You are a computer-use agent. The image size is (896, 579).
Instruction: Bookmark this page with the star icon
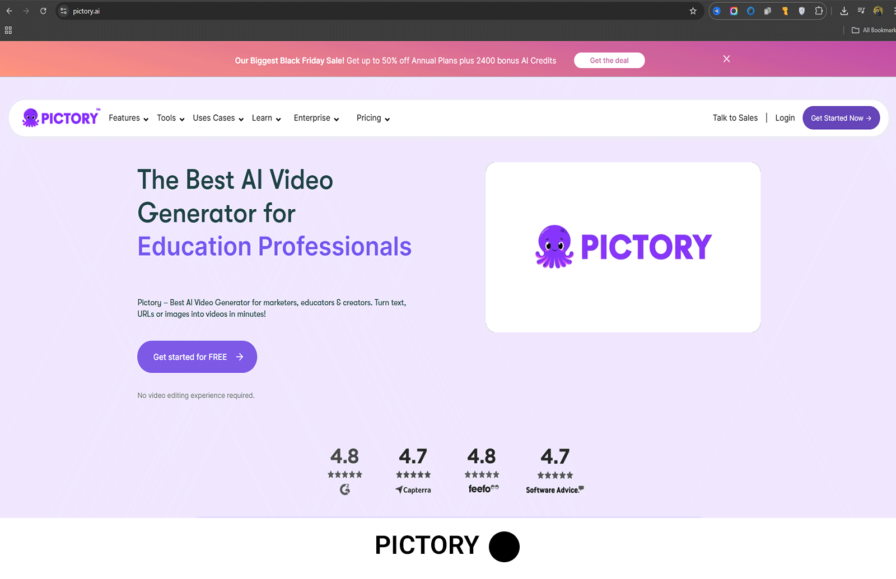pyautogui.click(x=693, y=11)
